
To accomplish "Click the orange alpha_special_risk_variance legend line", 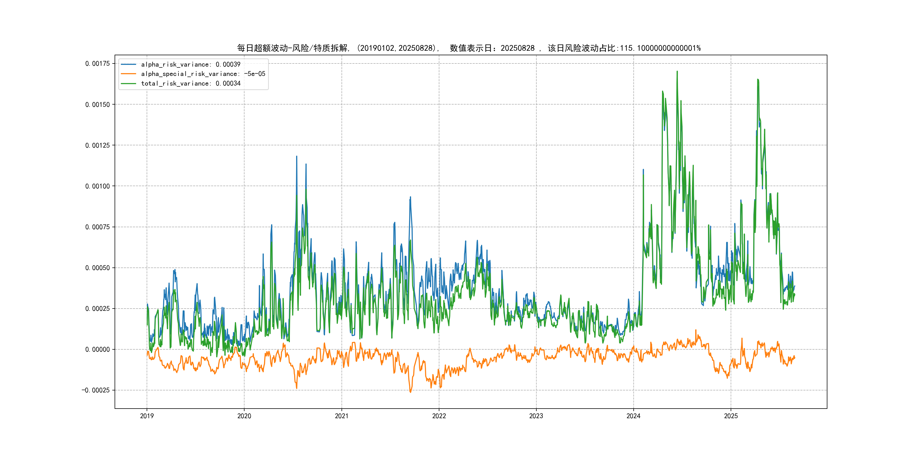I will tap(128, 74).
